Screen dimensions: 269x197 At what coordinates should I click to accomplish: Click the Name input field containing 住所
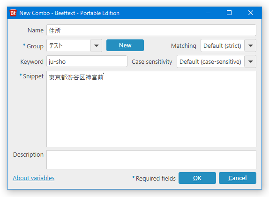151,30
